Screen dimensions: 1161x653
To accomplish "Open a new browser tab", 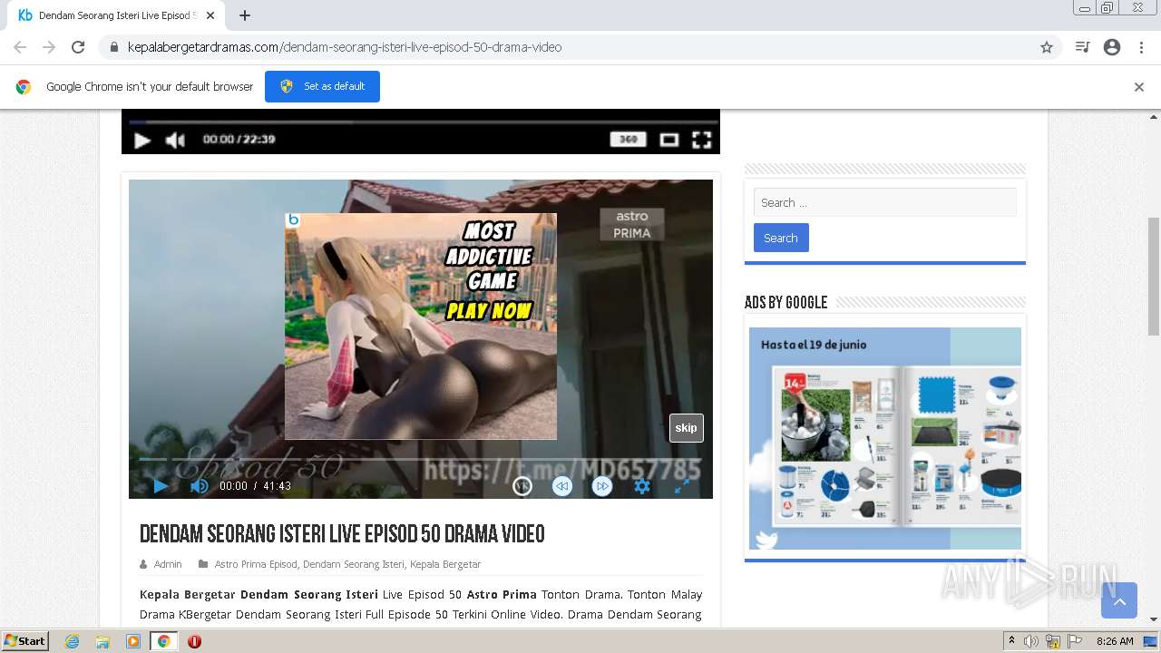I will point(245,15).
